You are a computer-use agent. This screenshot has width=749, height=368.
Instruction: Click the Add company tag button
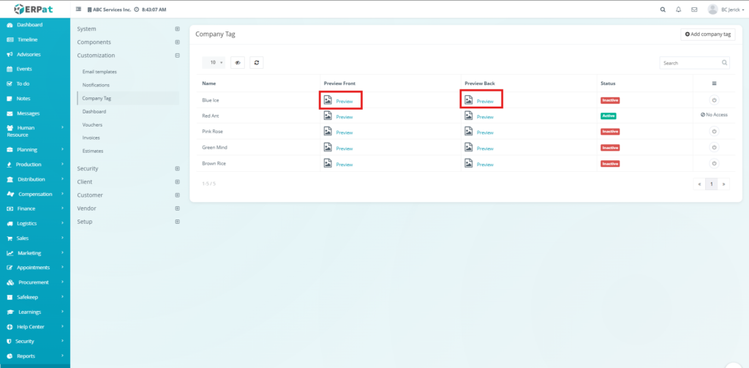coord(707,34)
